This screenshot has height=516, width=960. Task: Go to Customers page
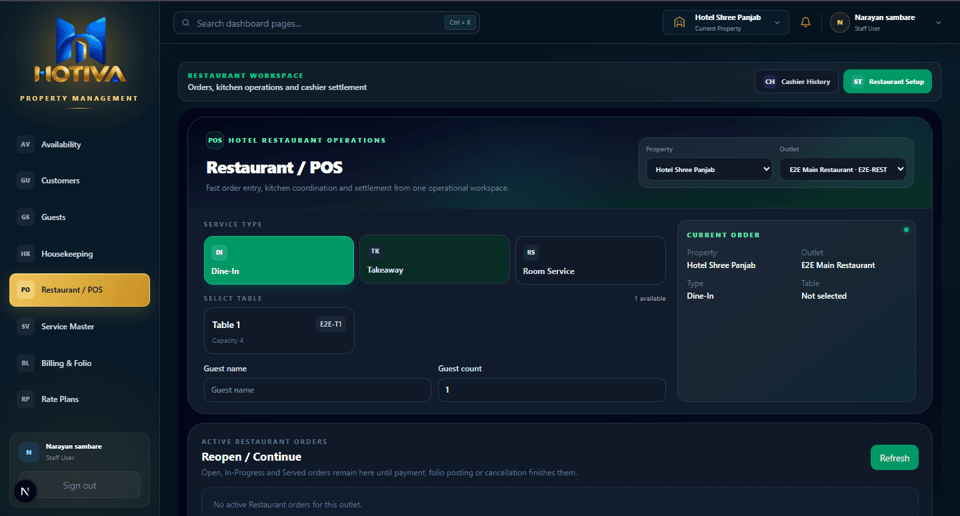(x=79, y=181)
